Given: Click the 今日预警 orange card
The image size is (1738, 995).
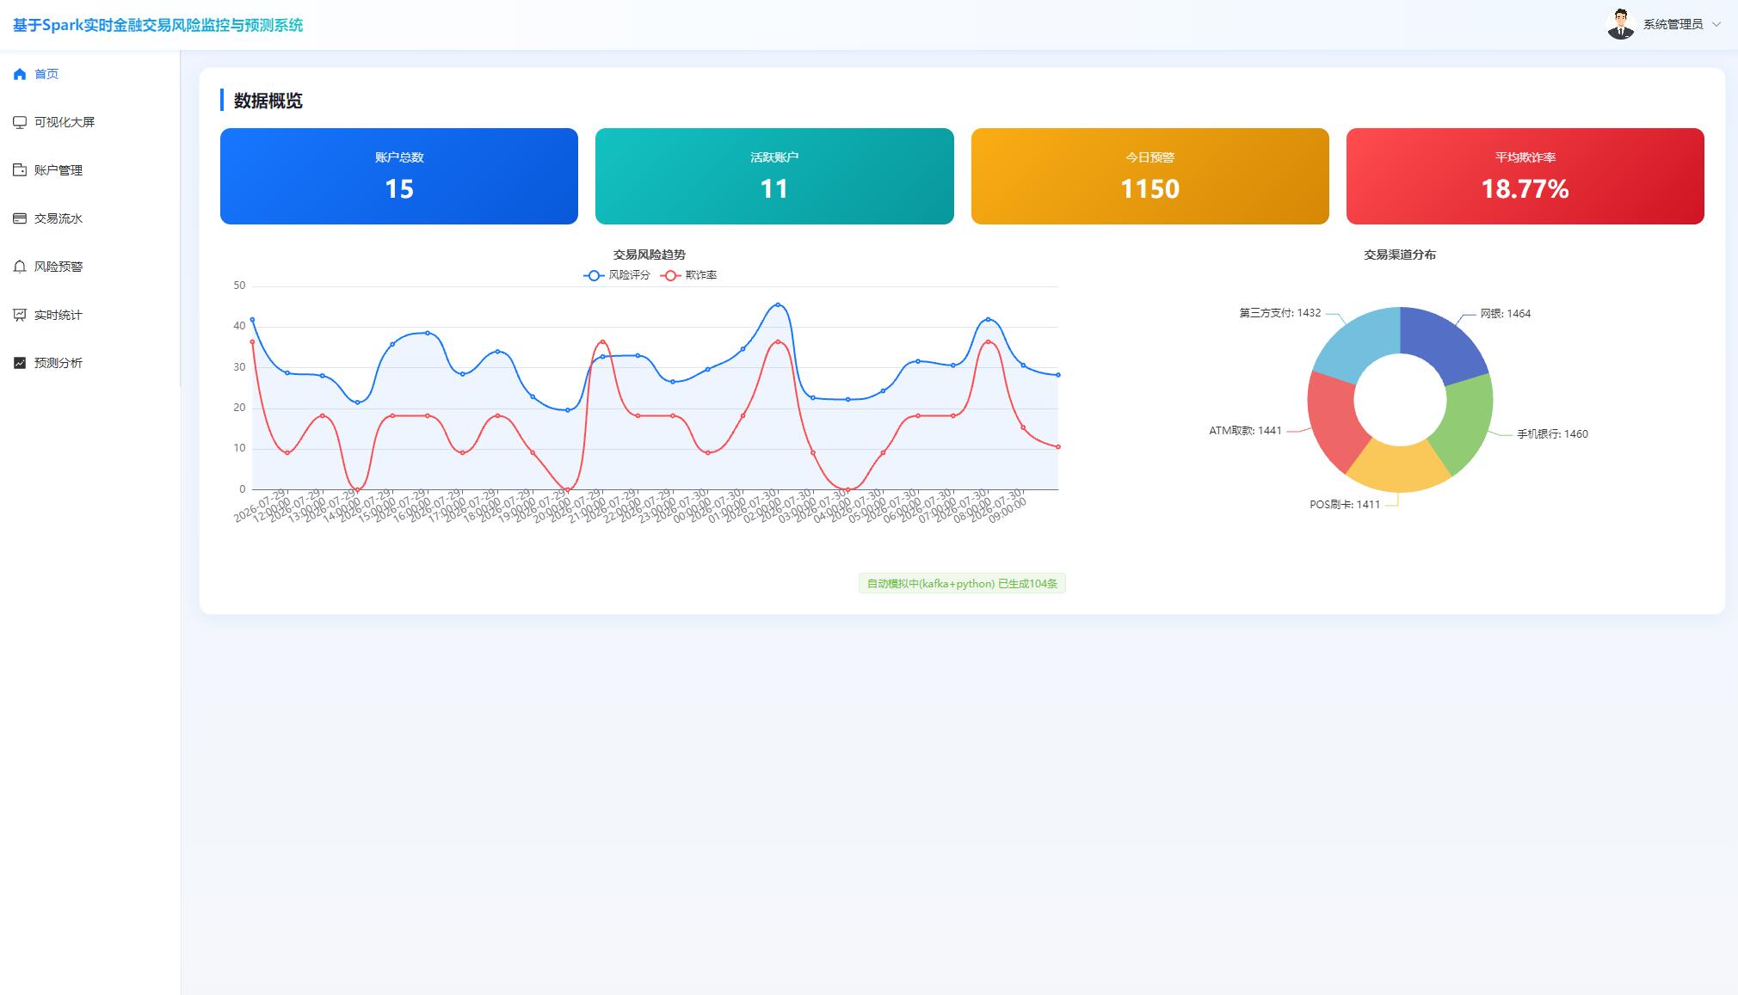Looking at the screenshot, I should point(1150,176).
